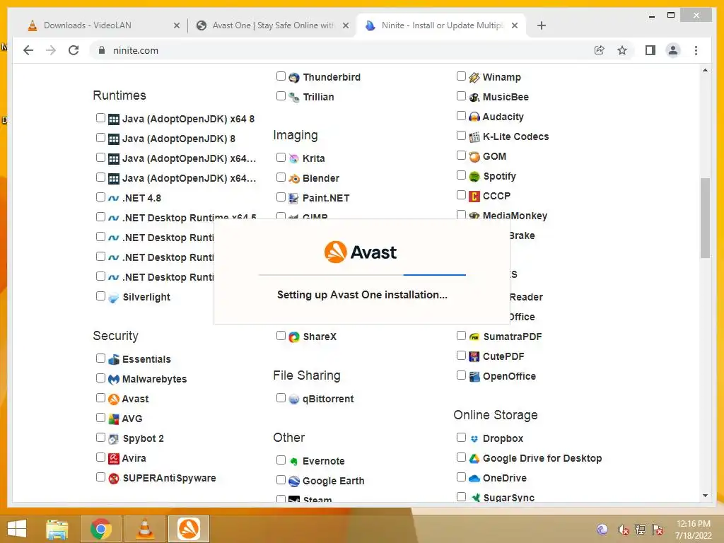Click the Audacity headphones icon
724x543 pixels.
pyautogui.click(x=474, y=117)
